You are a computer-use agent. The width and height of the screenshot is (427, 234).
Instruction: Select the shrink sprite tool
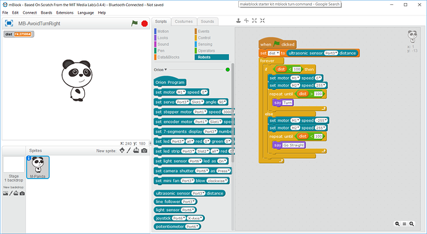click(262, 20)
